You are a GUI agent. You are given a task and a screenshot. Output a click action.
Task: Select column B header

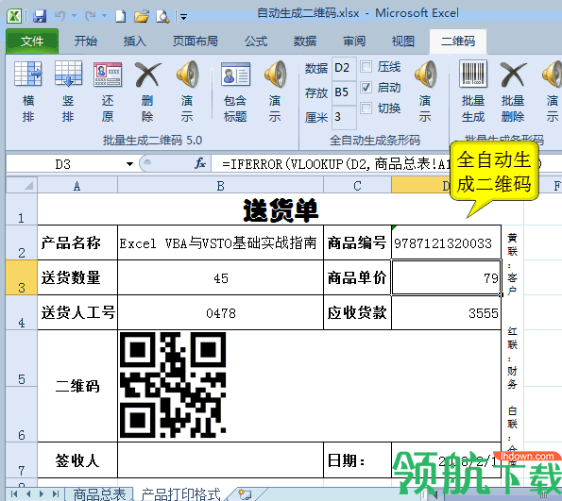pyautogui.click(x=220, y=186)
